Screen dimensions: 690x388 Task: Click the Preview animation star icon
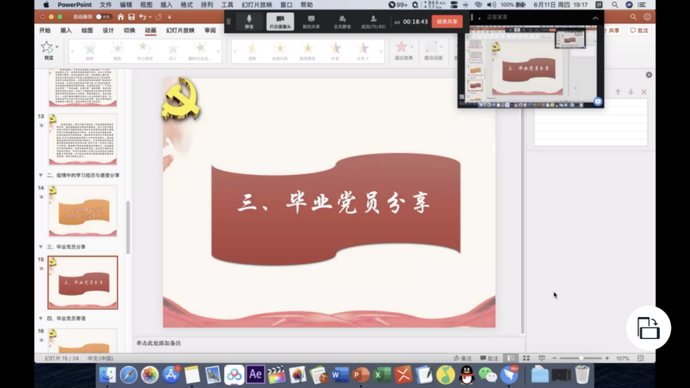click(47, 49)
